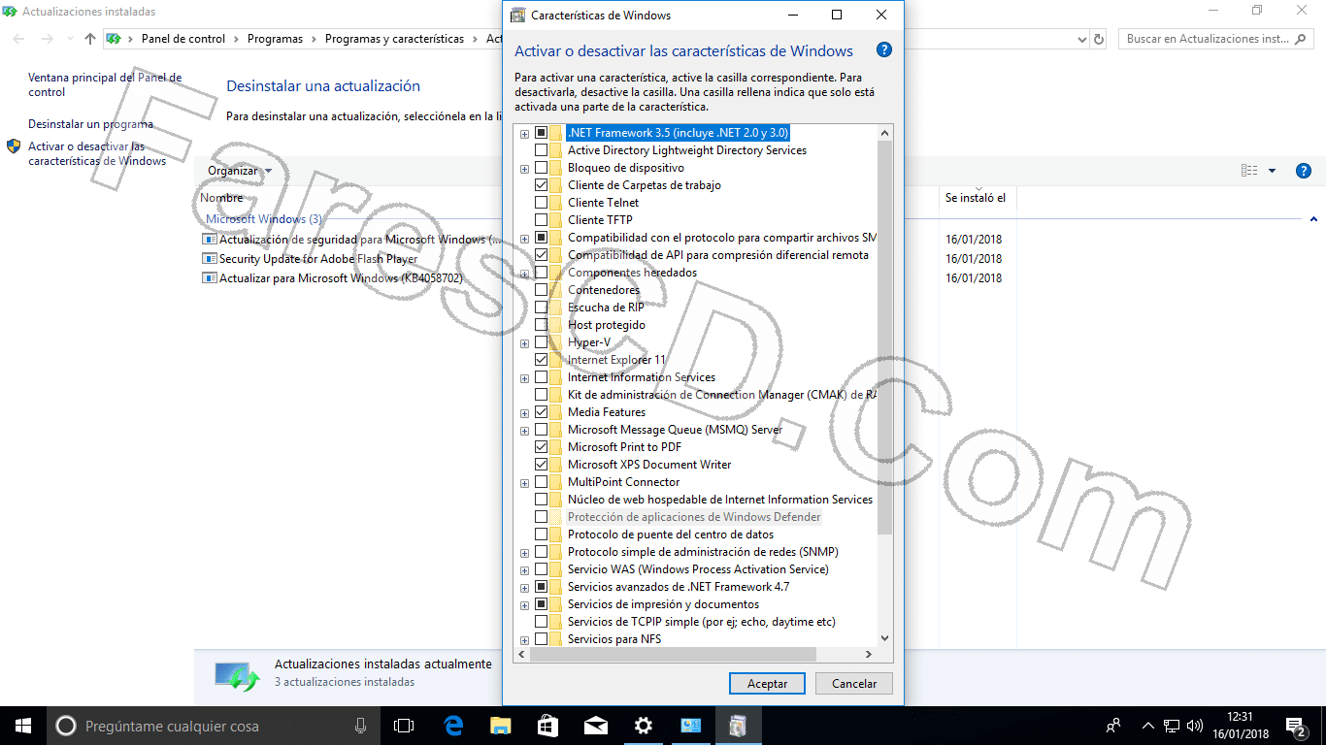Uncheck Internet Explorer 11
The image size is (1326, 745).
pyautogui.click(x=541, y=360)
